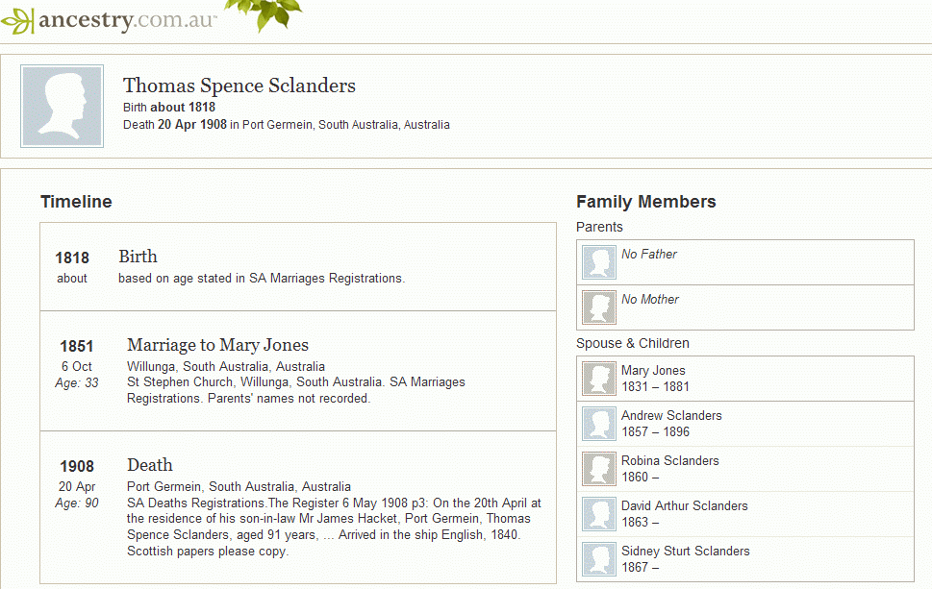Open the Mary Jones family member link
The image size is (932, 589).
[653, 371]
